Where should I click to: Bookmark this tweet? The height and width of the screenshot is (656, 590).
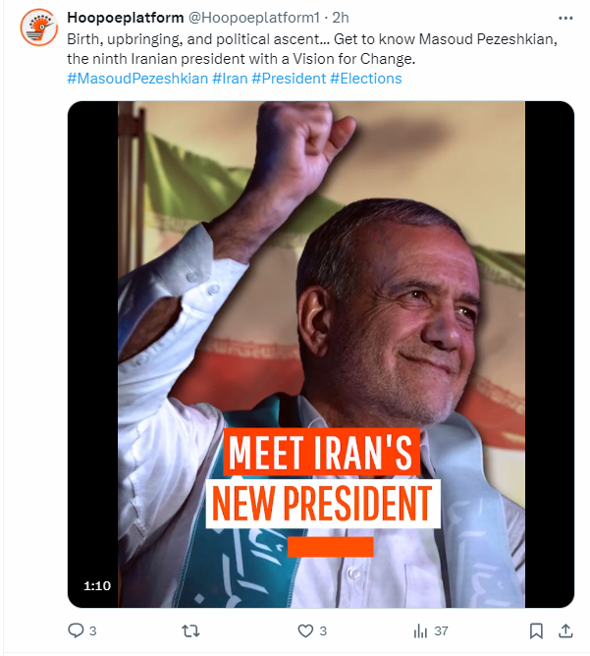coord(536,630)
